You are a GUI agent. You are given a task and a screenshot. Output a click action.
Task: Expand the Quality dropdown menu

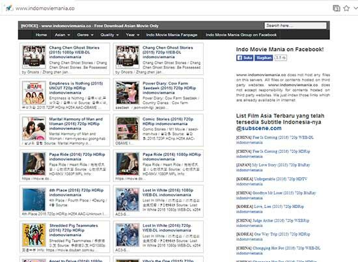click(x=109, y=35)
